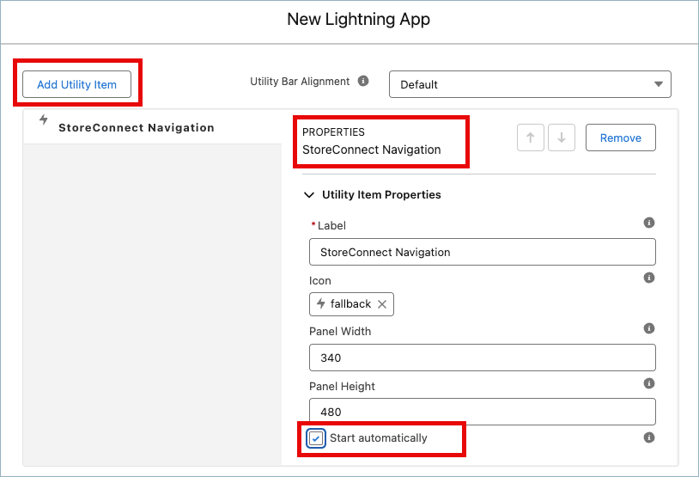Image resolution: width=699 pixels, height=477 pixels.
Task: Select StoreConnect Navigation in the utility list
Action: [x=153, y=127]
